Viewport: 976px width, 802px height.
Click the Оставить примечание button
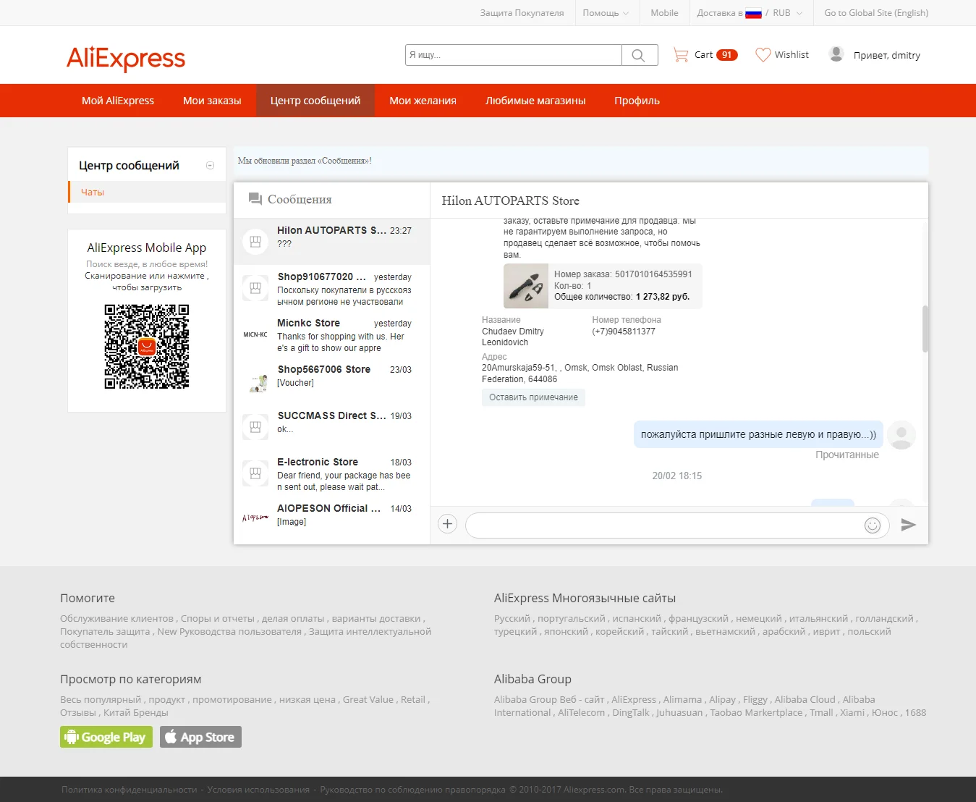533,397
